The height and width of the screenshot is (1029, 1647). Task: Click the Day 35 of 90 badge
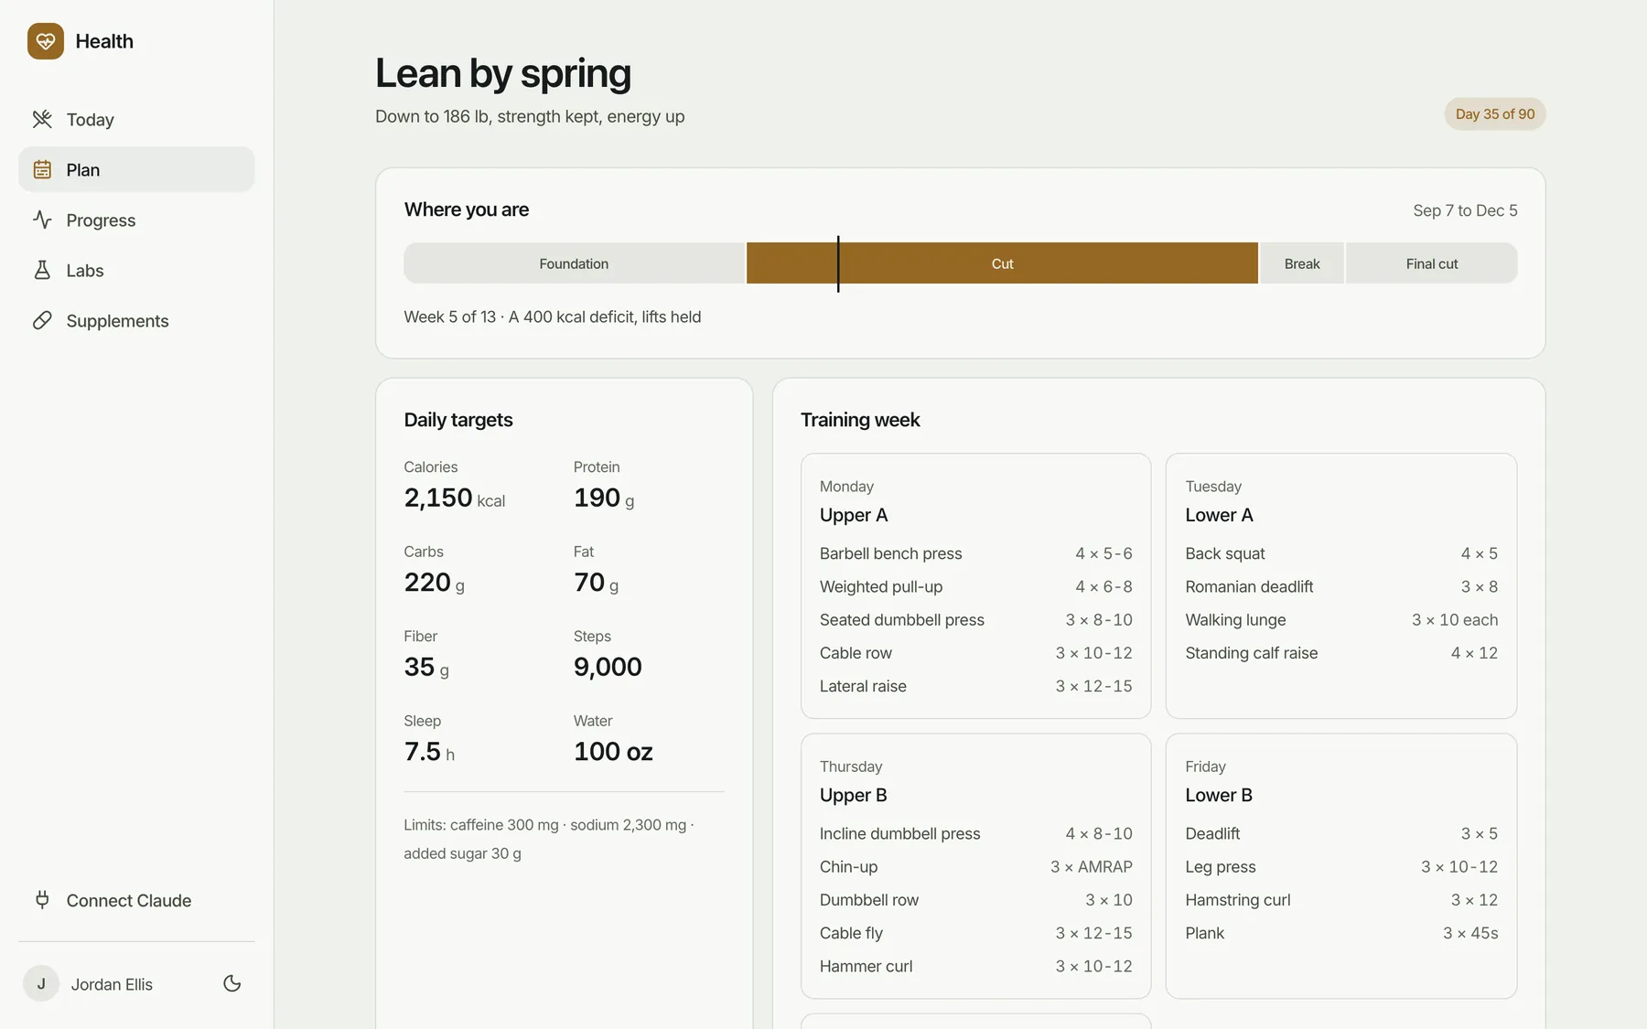click(1495, 114)
